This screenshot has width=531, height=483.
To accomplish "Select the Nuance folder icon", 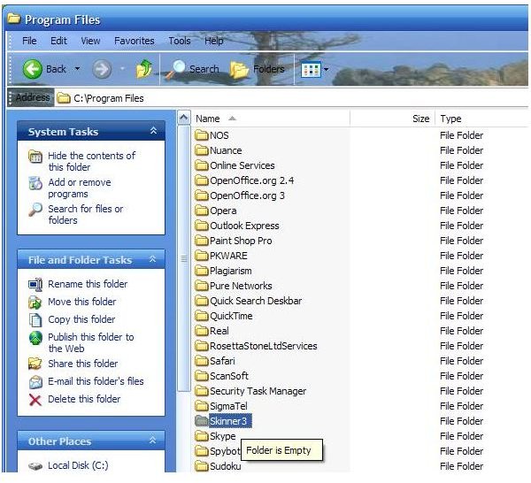I will (x=202, y=150).
